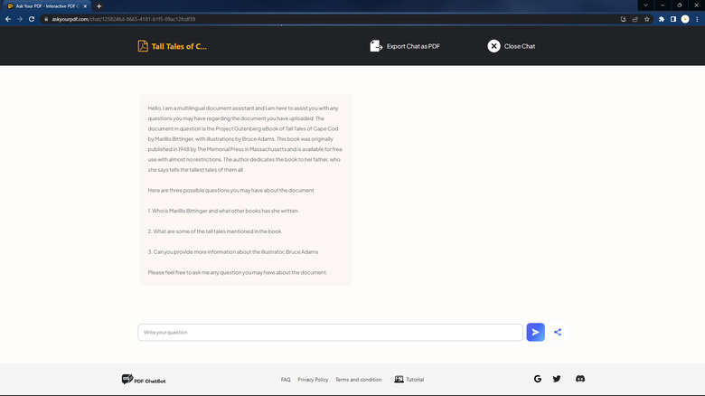Click the send message arrow button

(x=535, y=332)
